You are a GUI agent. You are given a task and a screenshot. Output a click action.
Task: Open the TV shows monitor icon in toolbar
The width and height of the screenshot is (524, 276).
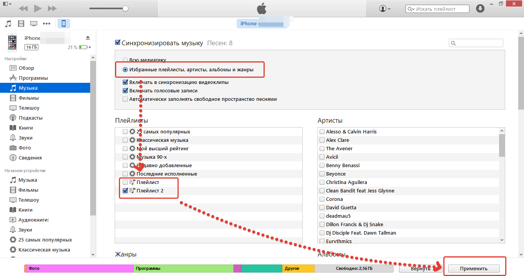[34, 24]
